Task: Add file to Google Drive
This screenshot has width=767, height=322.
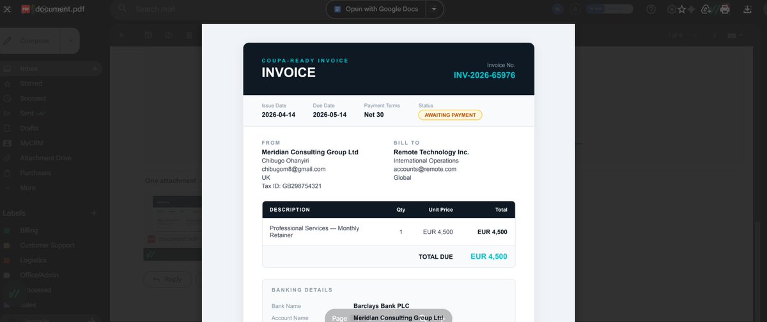Action: pos(706,10)
